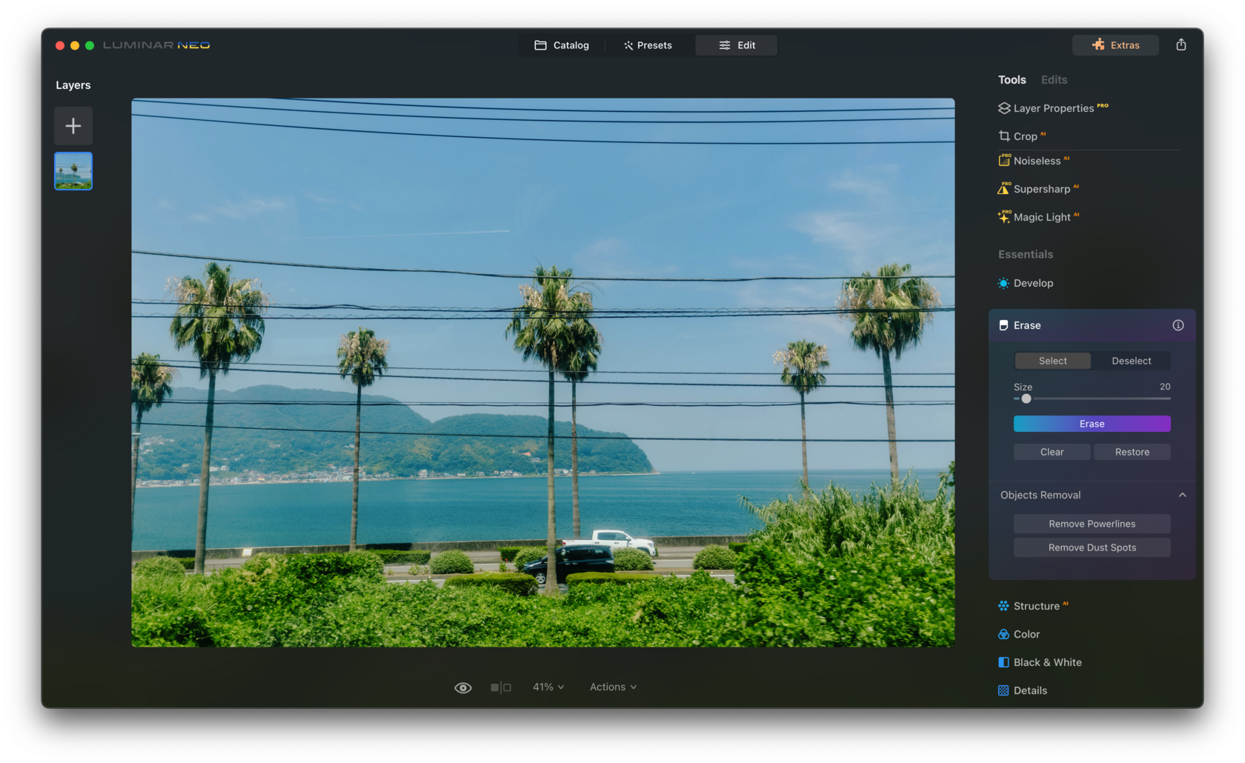Viewport: 1245px width, 763px height.
Task: Click the Layers panel heading
Action: [73, 85]
